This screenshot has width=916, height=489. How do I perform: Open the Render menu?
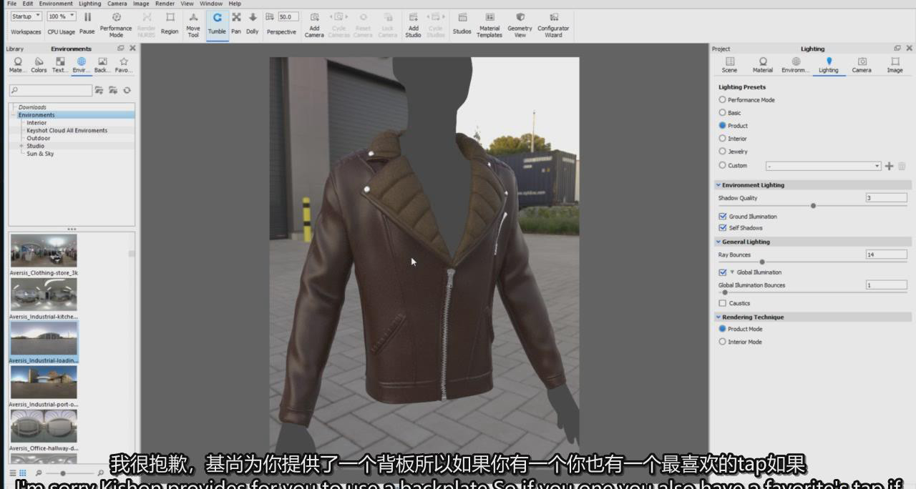pos(165,4)
